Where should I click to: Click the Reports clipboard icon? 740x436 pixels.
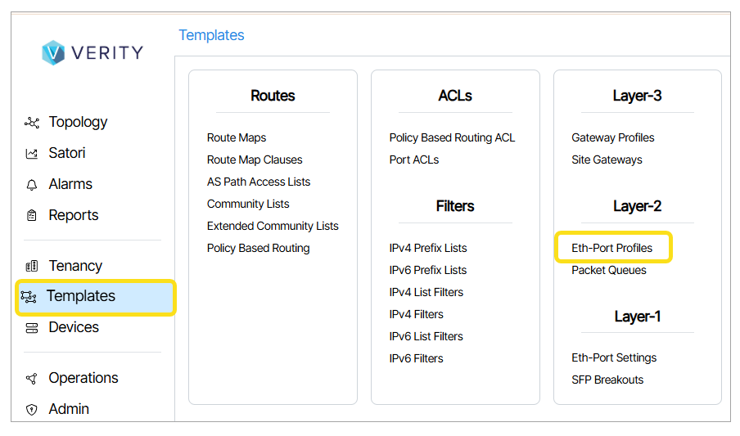(x=32, y=216)
